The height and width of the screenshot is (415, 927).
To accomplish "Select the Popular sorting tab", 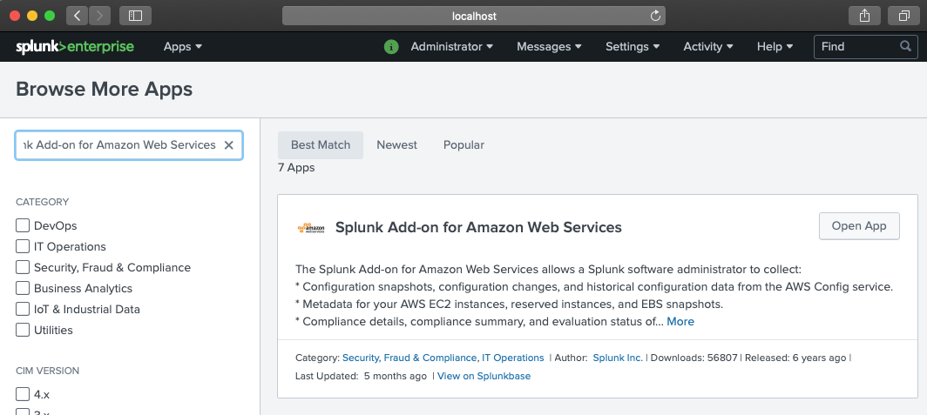I will [x=463, y=145].
